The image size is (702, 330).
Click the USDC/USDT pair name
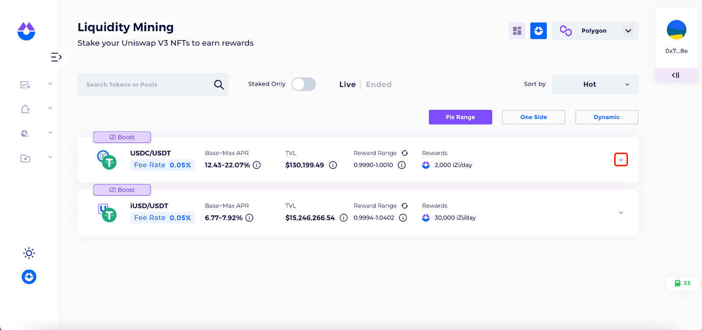(x=150, y=153)
